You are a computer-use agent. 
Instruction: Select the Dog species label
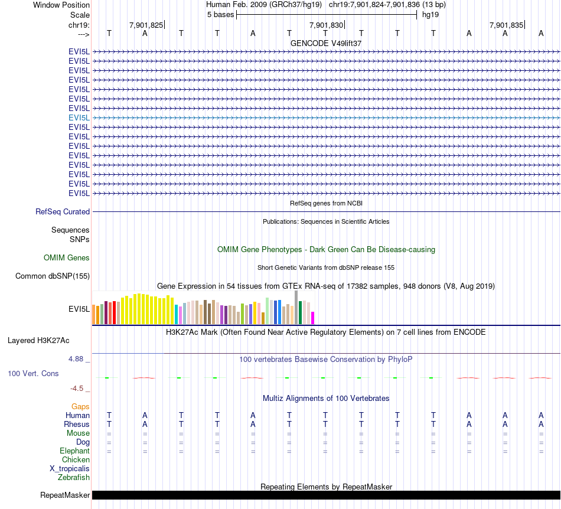[83, 442]
